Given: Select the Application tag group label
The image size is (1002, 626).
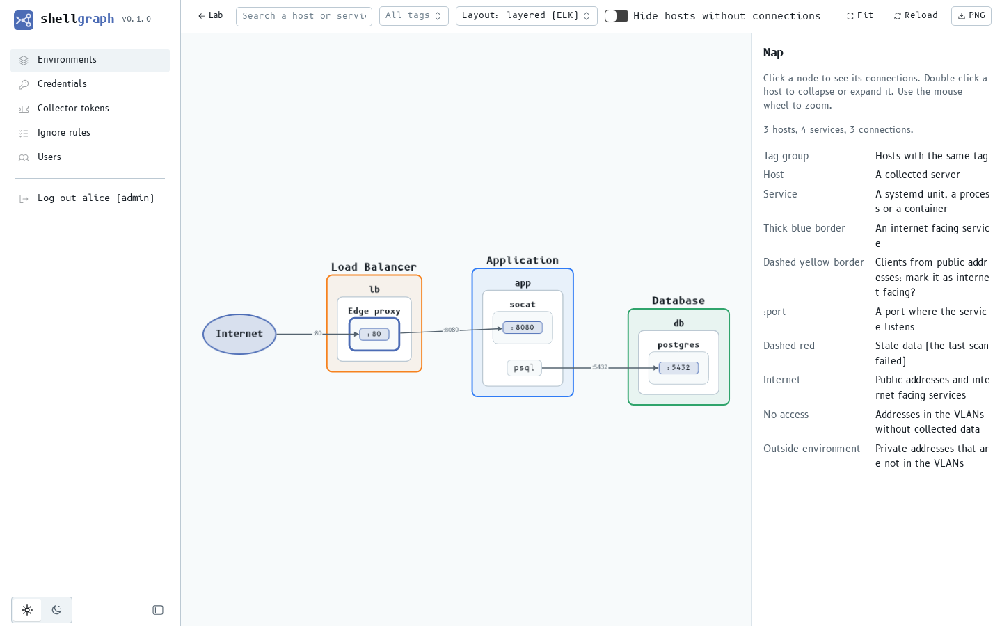Looking at the screenshot, I should (523, 261).
